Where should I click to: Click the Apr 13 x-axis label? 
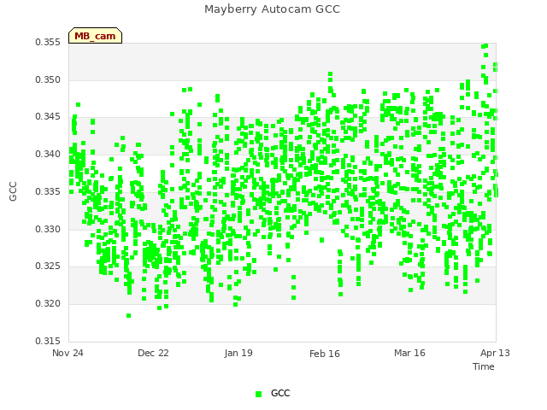(x=495, y=353)
